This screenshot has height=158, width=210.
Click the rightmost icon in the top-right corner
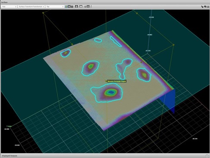click(x=208, y=6)
